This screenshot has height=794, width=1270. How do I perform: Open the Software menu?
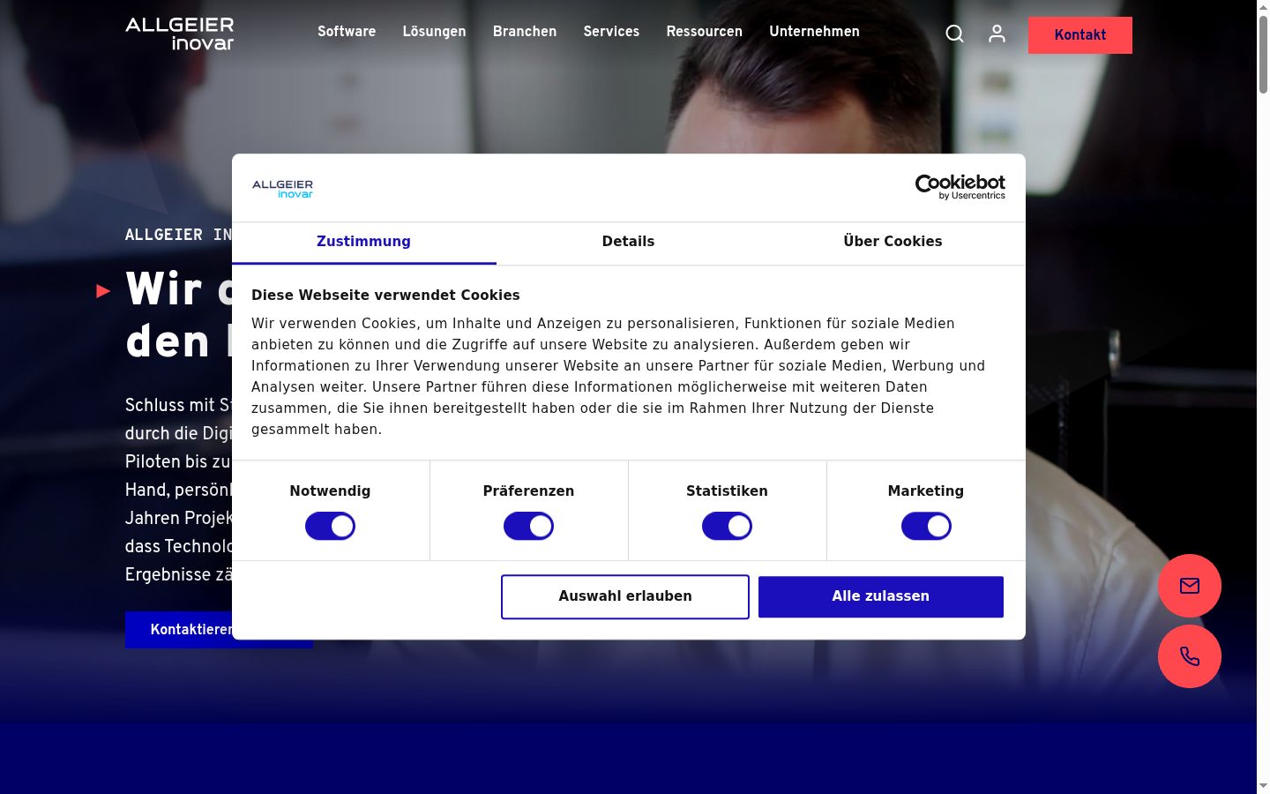[347, 32]
